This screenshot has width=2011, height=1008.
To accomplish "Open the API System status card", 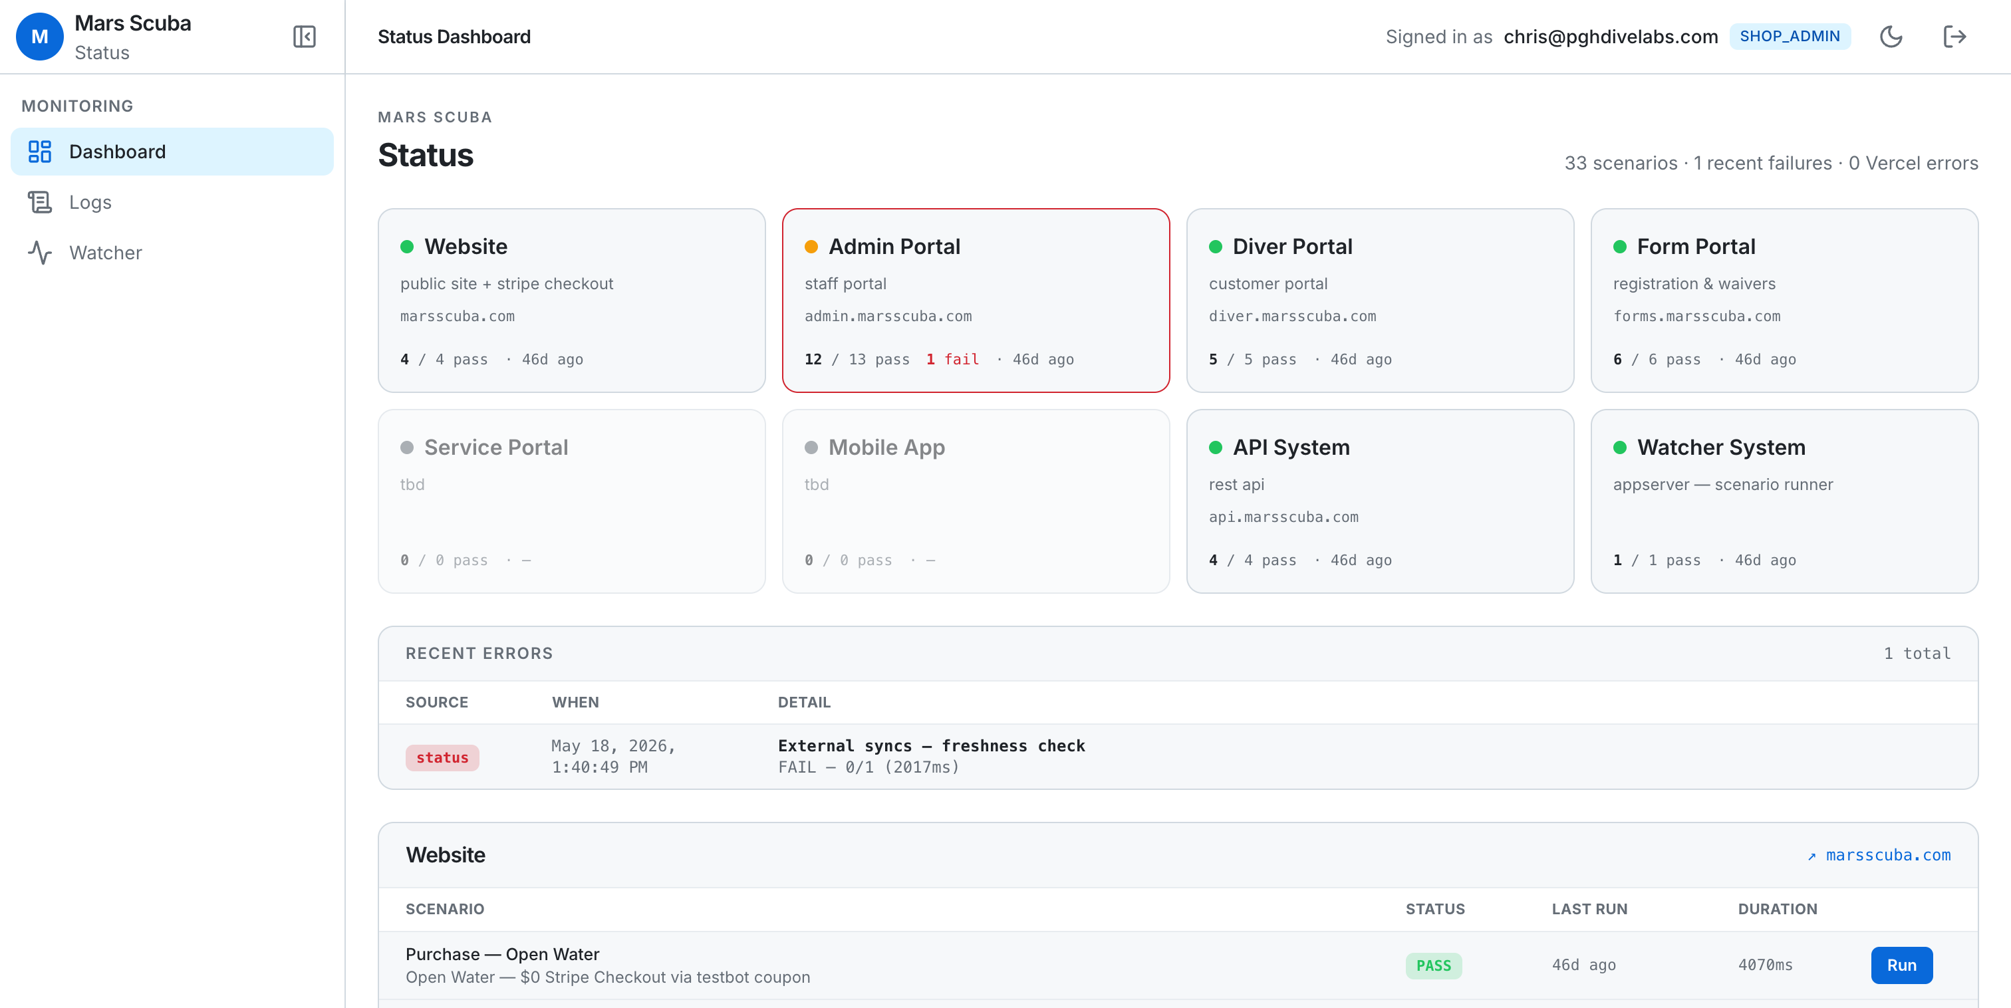I will (x=1380, y=501).
